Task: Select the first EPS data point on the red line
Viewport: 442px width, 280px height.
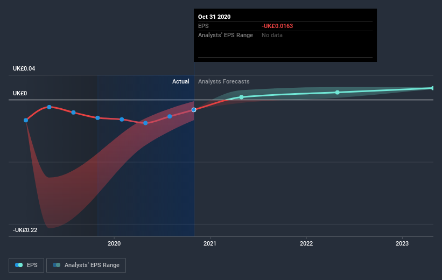Action: point(26,121)
